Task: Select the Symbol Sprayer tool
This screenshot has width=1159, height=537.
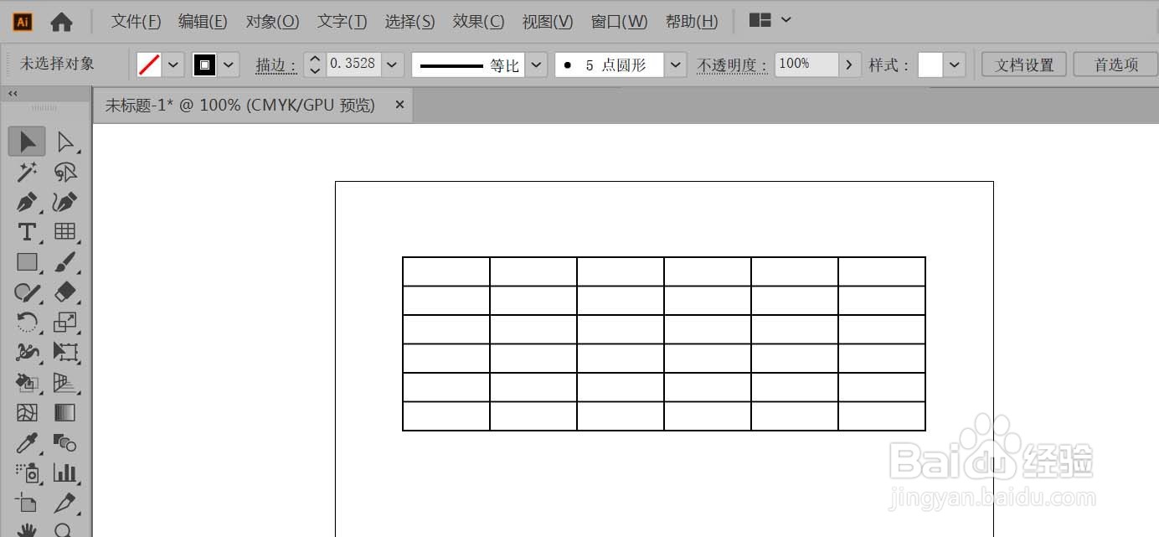Action: pos(27,473)
